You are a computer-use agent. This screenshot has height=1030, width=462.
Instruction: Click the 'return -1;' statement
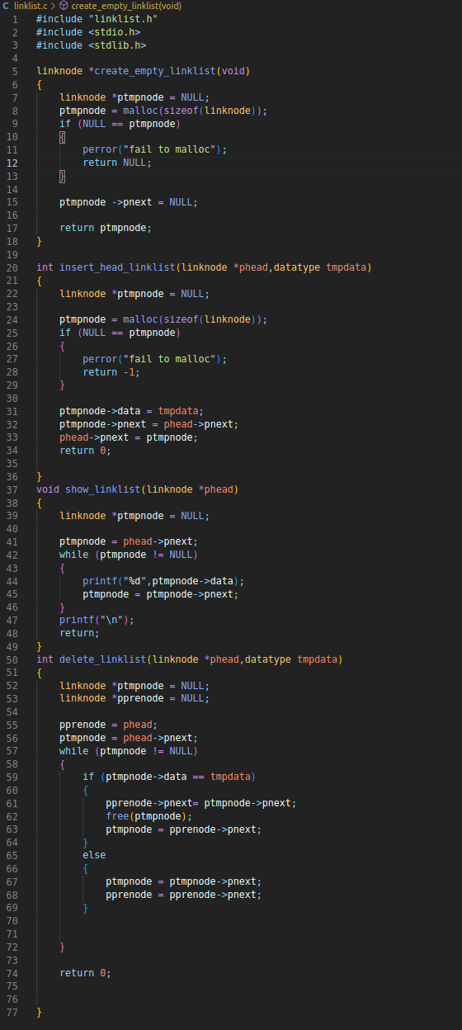[111, 372]
